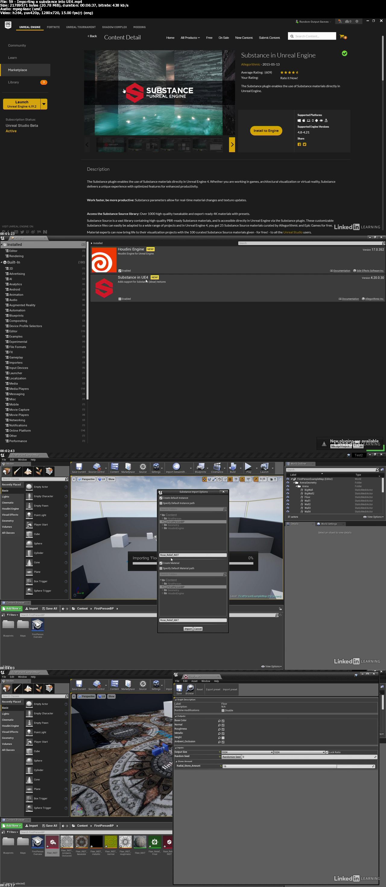Check Specify Default Instance path

[161, 503]
